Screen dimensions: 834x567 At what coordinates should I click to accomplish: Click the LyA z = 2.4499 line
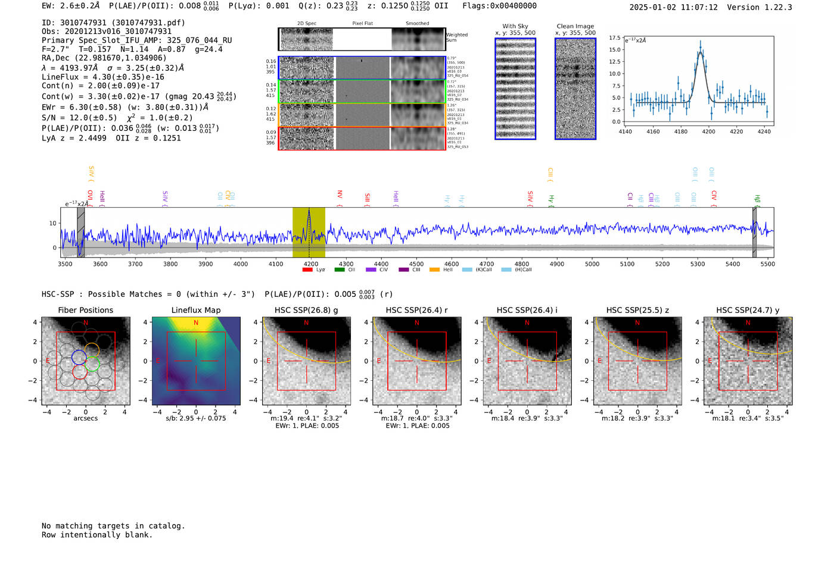point(111,138)
